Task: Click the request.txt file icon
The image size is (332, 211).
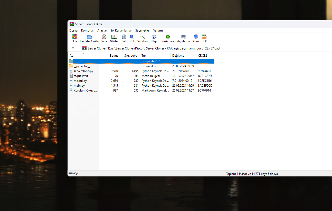Action: pyautogui.click(x=71, y=76)
